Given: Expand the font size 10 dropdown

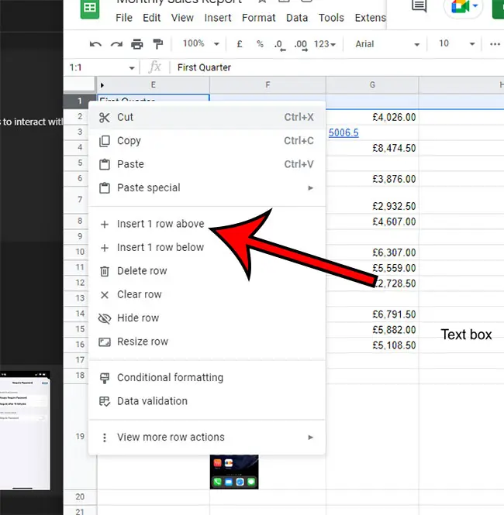Looking at the screenshot, I should (454, 44).
